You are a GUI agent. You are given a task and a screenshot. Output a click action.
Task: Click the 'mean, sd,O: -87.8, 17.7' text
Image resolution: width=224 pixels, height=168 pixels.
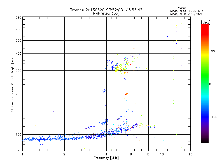click(x=186, y=11)
